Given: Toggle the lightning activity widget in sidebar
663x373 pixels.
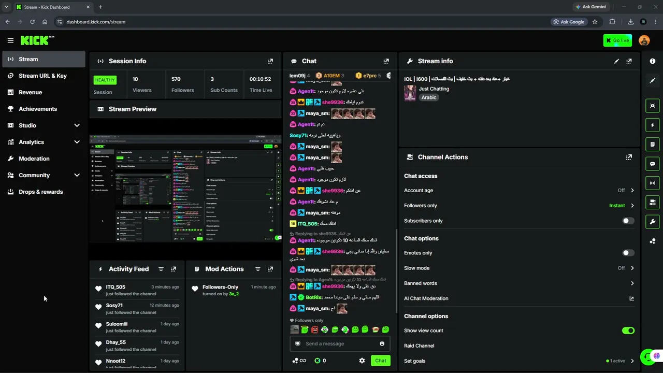Looking at the screenshot, I should (x=653, y=125).
